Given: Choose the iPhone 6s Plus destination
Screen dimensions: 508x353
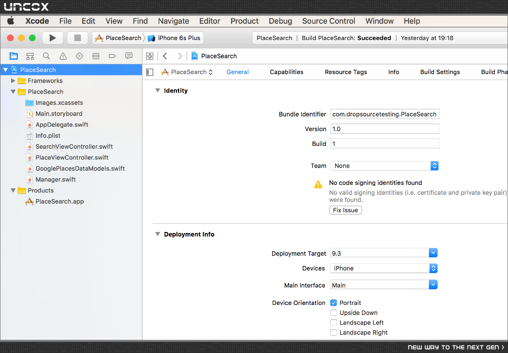Looking at the screenshot, I should pos(174,38).
